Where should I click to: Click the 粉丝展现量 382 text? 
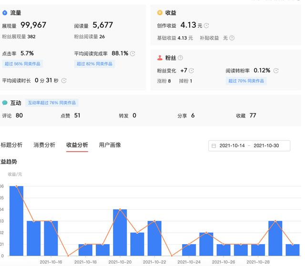pyautogui.click(x=19, y=37)
